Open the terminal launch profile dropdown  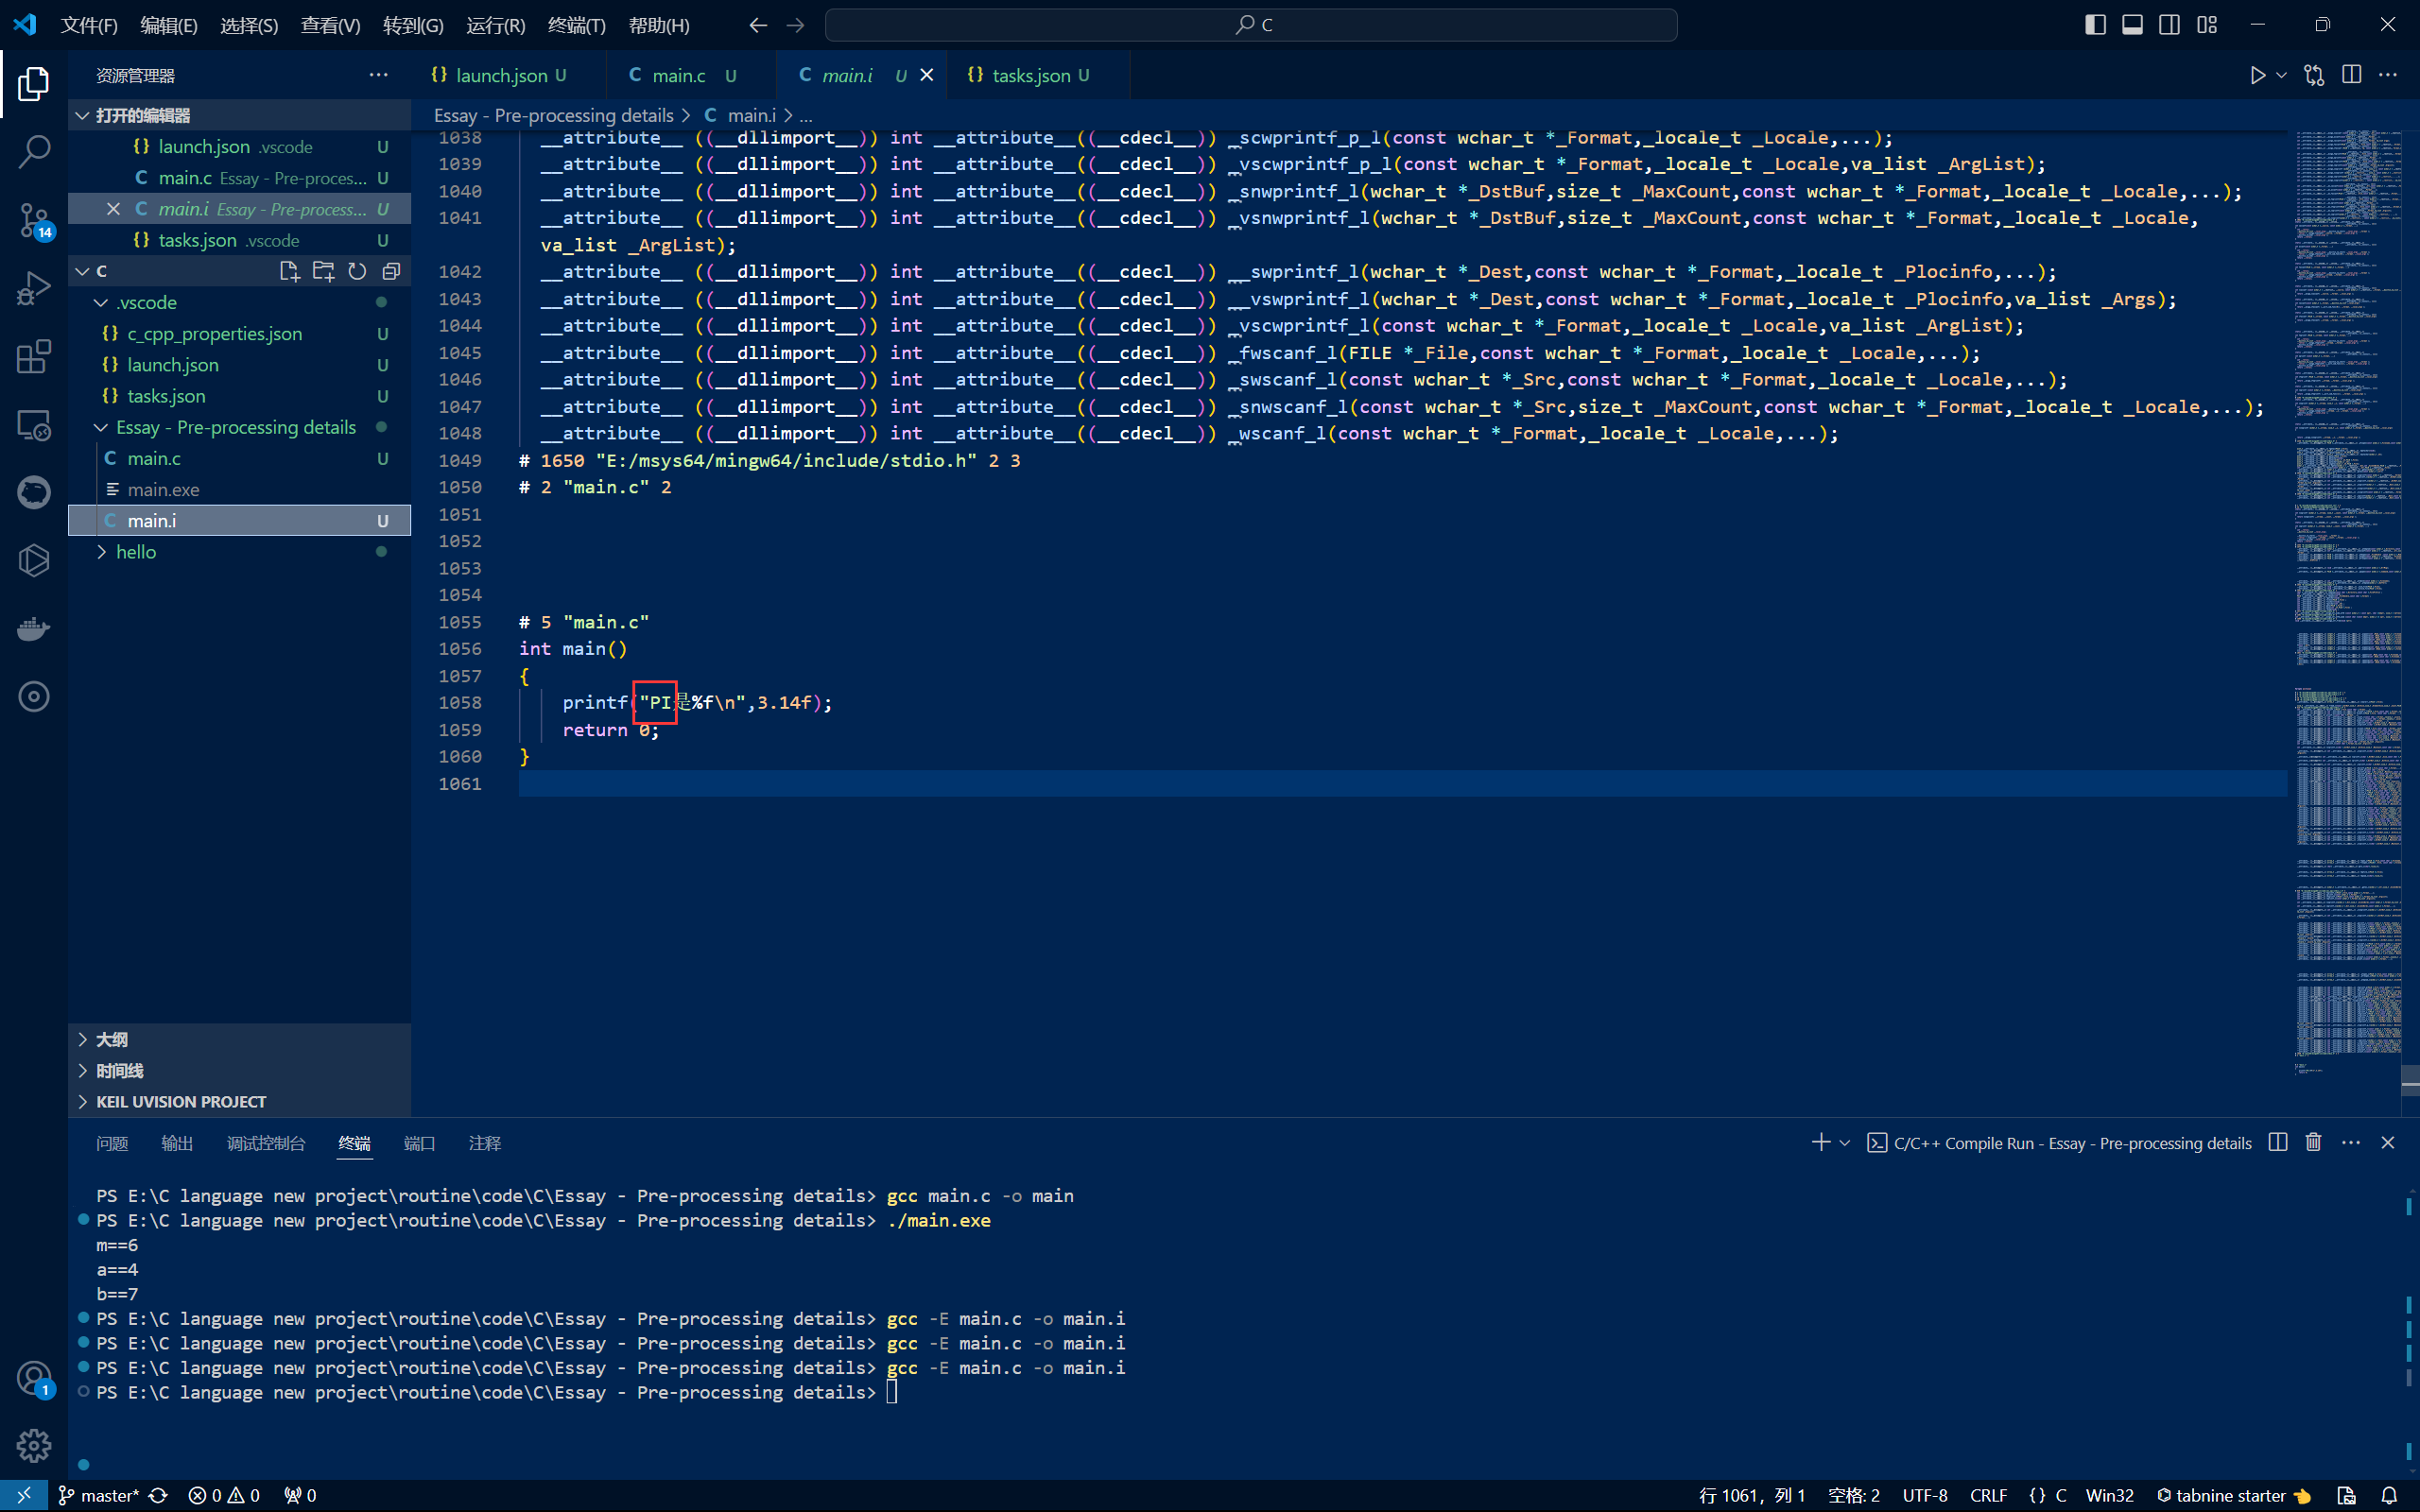[1845, 1142]
